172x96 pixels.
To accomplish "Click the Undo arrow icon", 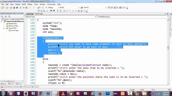I will click(30, 7).
